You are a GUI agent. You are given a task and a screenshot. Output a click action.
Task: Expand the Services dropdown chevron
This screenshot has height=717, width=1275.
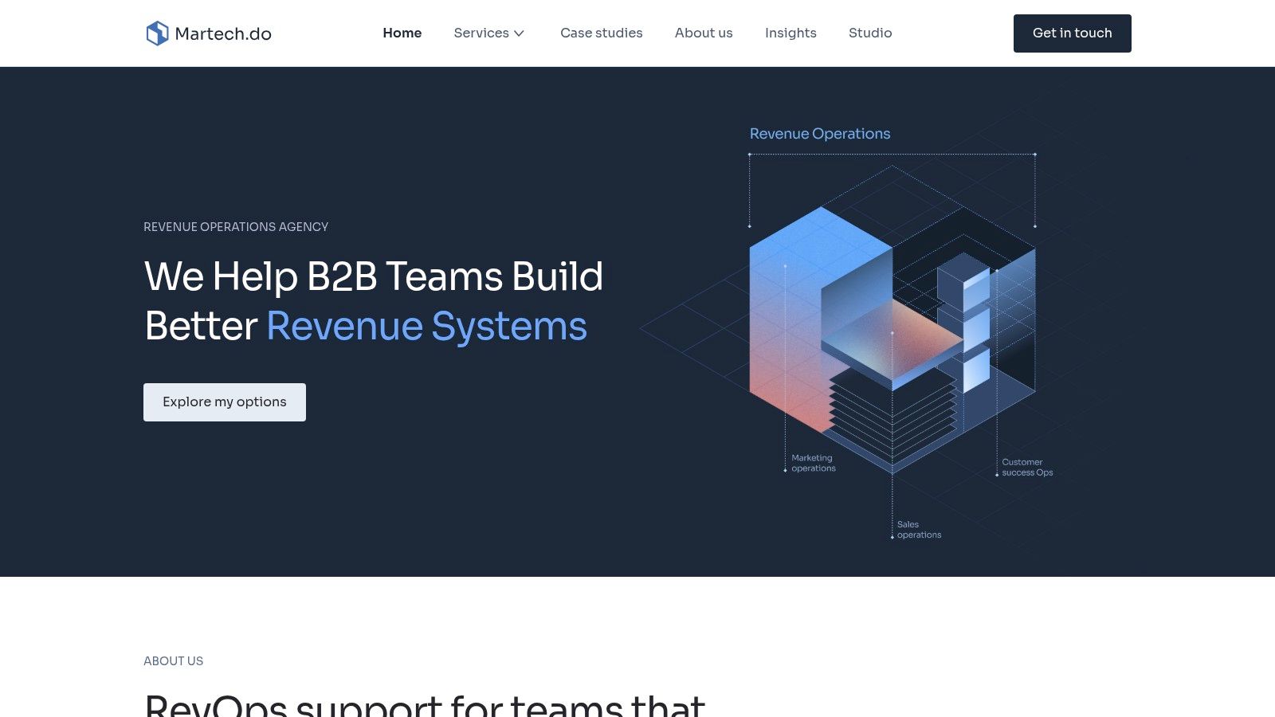point(519,33)
